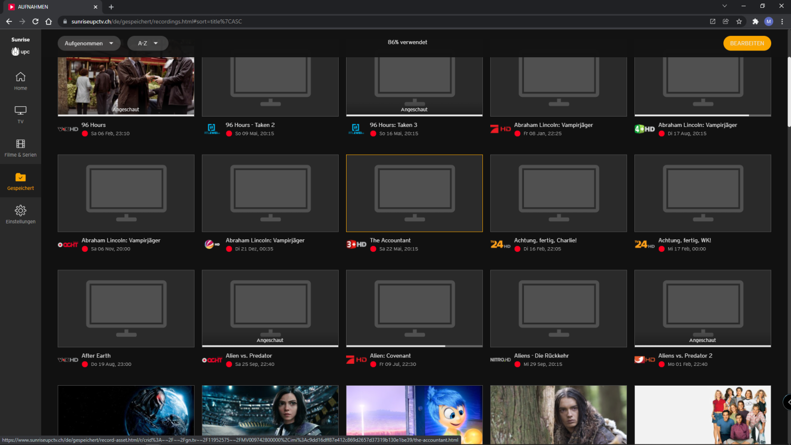Open browser extensions puzzle icon
The height and width of the screenshot is (445, 791).
[x=755, y=21]
